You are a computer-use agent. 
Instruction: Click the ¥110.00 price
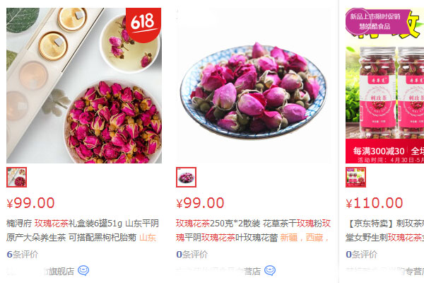tap(375, 203)
